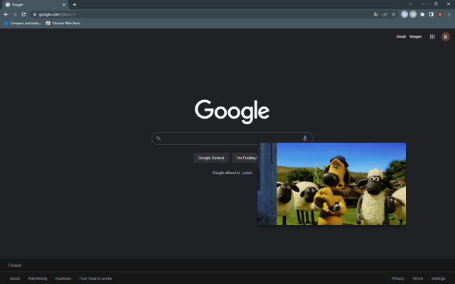Bookmark this page with the star icon
The image size is (455, 284).
coord(393,14)
